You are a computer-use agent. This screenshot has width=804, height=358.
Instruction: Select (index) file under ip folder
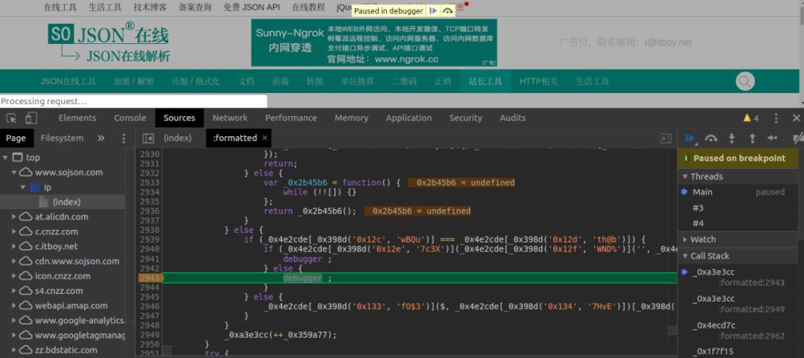click(66, 202)
